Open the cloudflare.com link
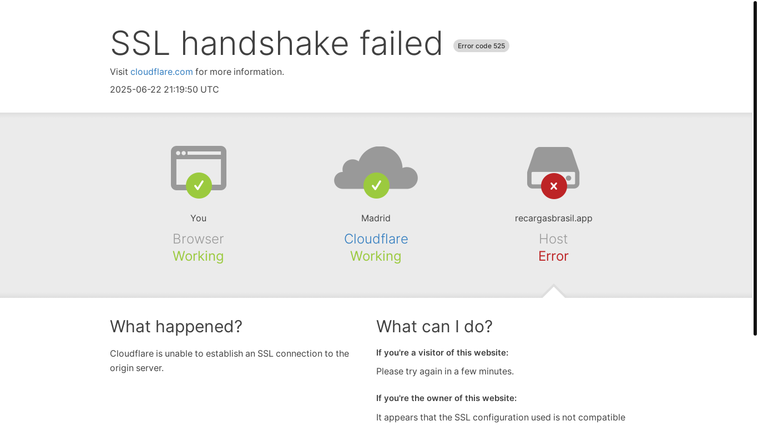Image resolution: width=758 pixels, height=426 pixels. coord(161,72)
